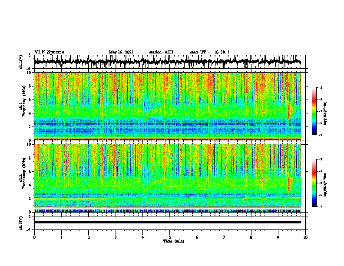Click the "VLF Spectra" plot title
The height and width of the screenshot is (266, 344).
(49, 52)
